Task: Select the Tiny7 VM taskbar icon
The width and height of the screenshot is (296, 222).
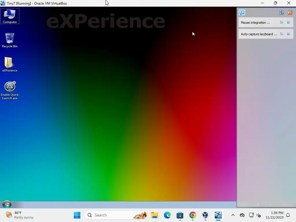Action: click(218, 215)
